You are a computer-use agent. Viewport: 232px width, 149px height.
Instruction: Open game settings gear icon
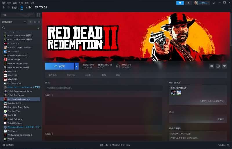pos(212,66)
